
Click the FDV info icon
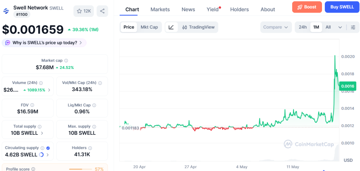[x=32, y=105]
